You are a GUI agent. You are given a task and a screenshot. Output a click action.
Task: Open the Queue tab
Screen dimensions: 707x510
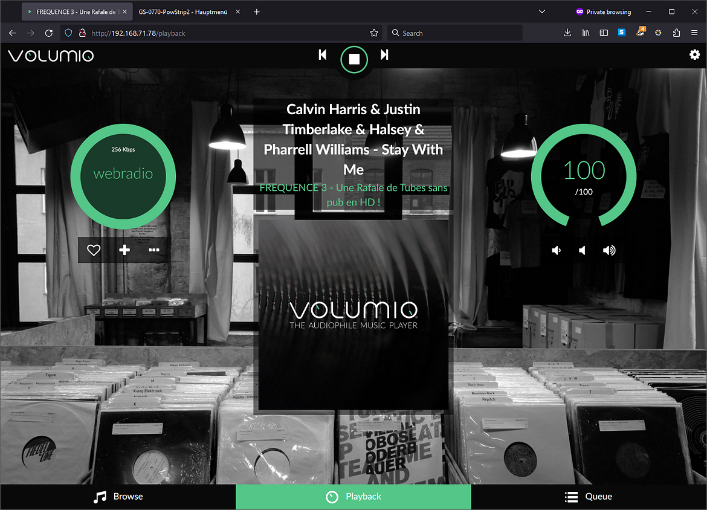coord(589,497)
